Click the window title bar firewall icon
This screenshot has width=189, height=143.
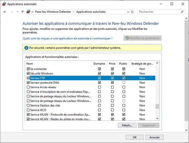pos(4,4)
